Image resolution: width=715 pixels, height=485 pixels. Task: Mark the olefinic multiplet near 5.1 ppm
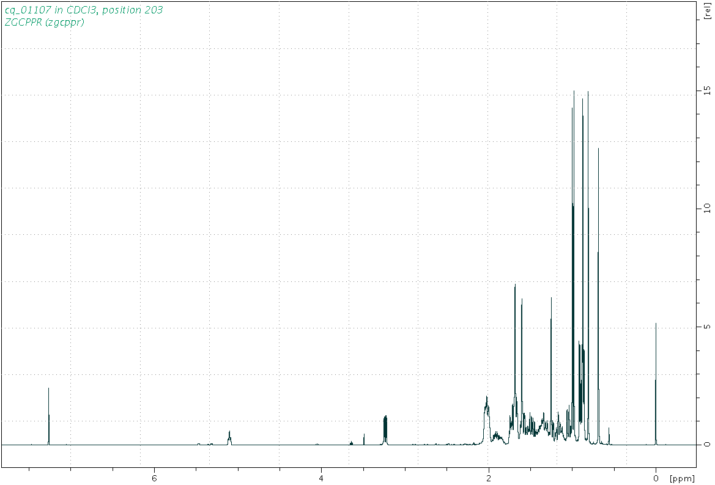(229, 437)
